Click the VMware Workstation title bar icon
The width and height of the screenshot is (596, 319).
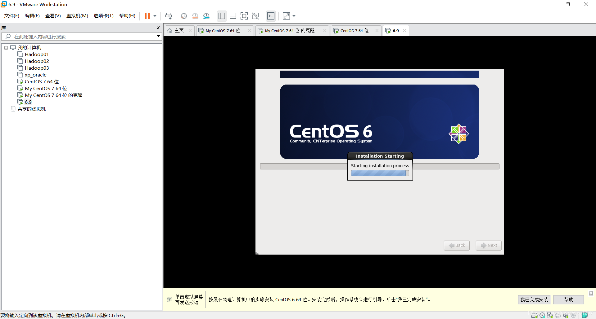(4, 4)
